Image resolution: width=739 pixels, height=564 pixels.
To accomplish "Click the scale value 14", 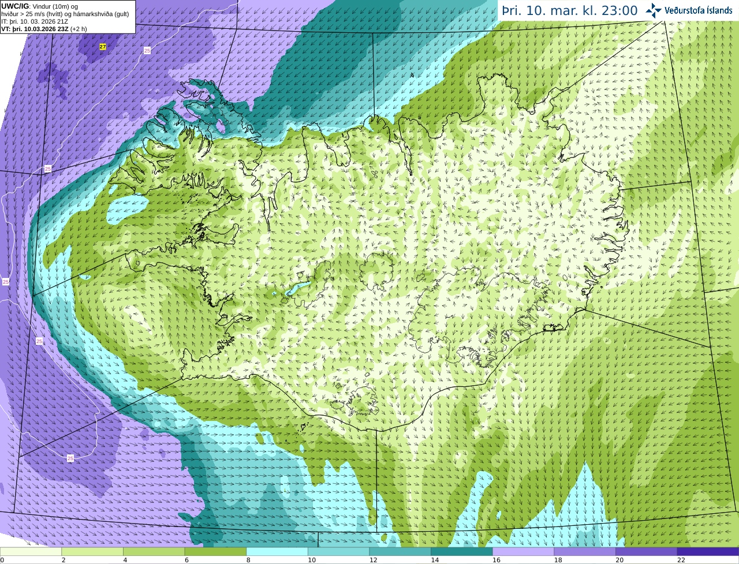I will tap(435, 560).
